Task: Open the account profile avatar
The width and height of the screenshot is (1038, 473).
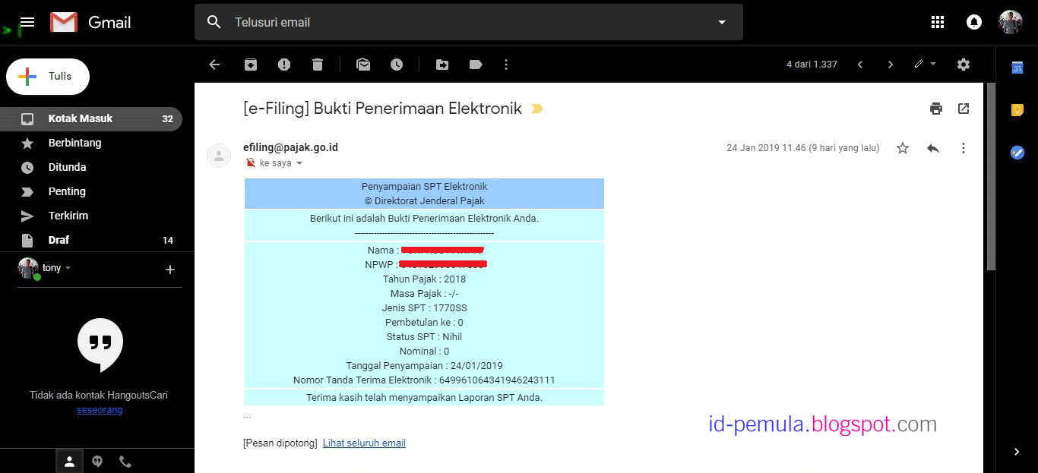Action: [1011, 22]
